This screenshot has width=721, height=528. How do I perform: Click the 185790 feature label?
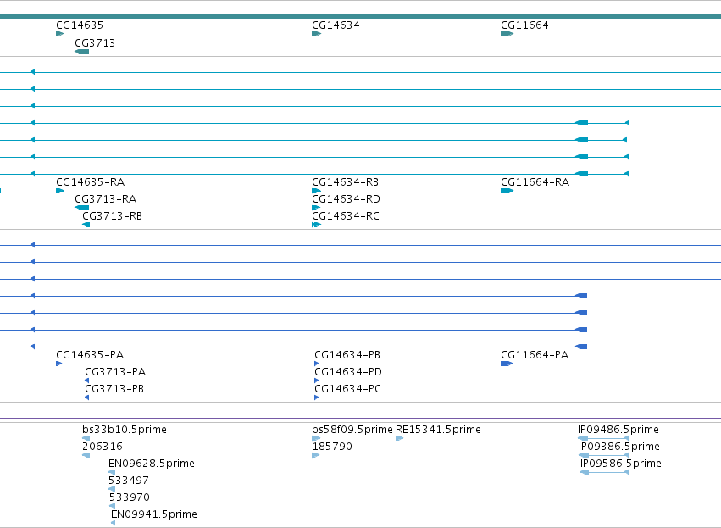332,447
